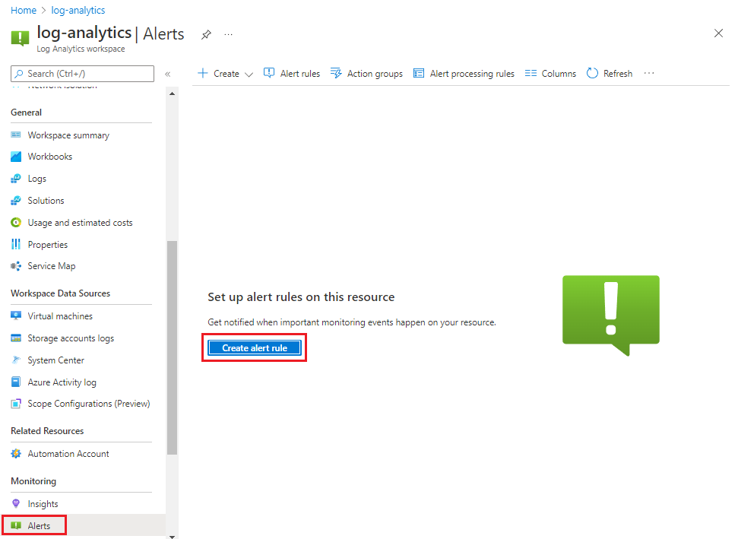Viewport: 738px width, 539px height.
Task: Click the log-analytics workspace title icon
Action: tap(21, 39)
